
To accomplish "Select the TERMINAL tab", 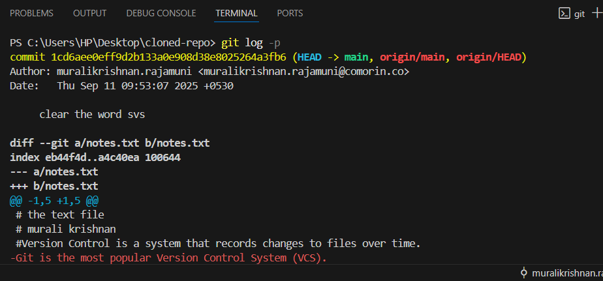I will pos(236,13).
